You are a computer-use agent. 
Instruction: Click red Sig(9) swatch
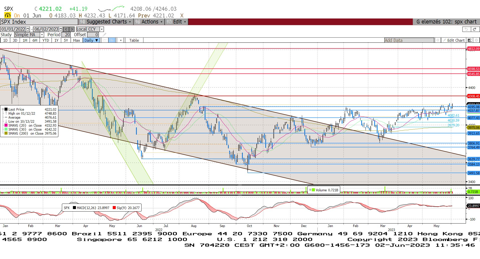point(114,208)
